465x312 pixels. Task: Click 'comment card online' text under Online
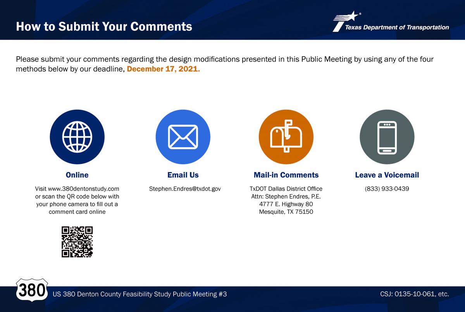click(x=77, y=212)
